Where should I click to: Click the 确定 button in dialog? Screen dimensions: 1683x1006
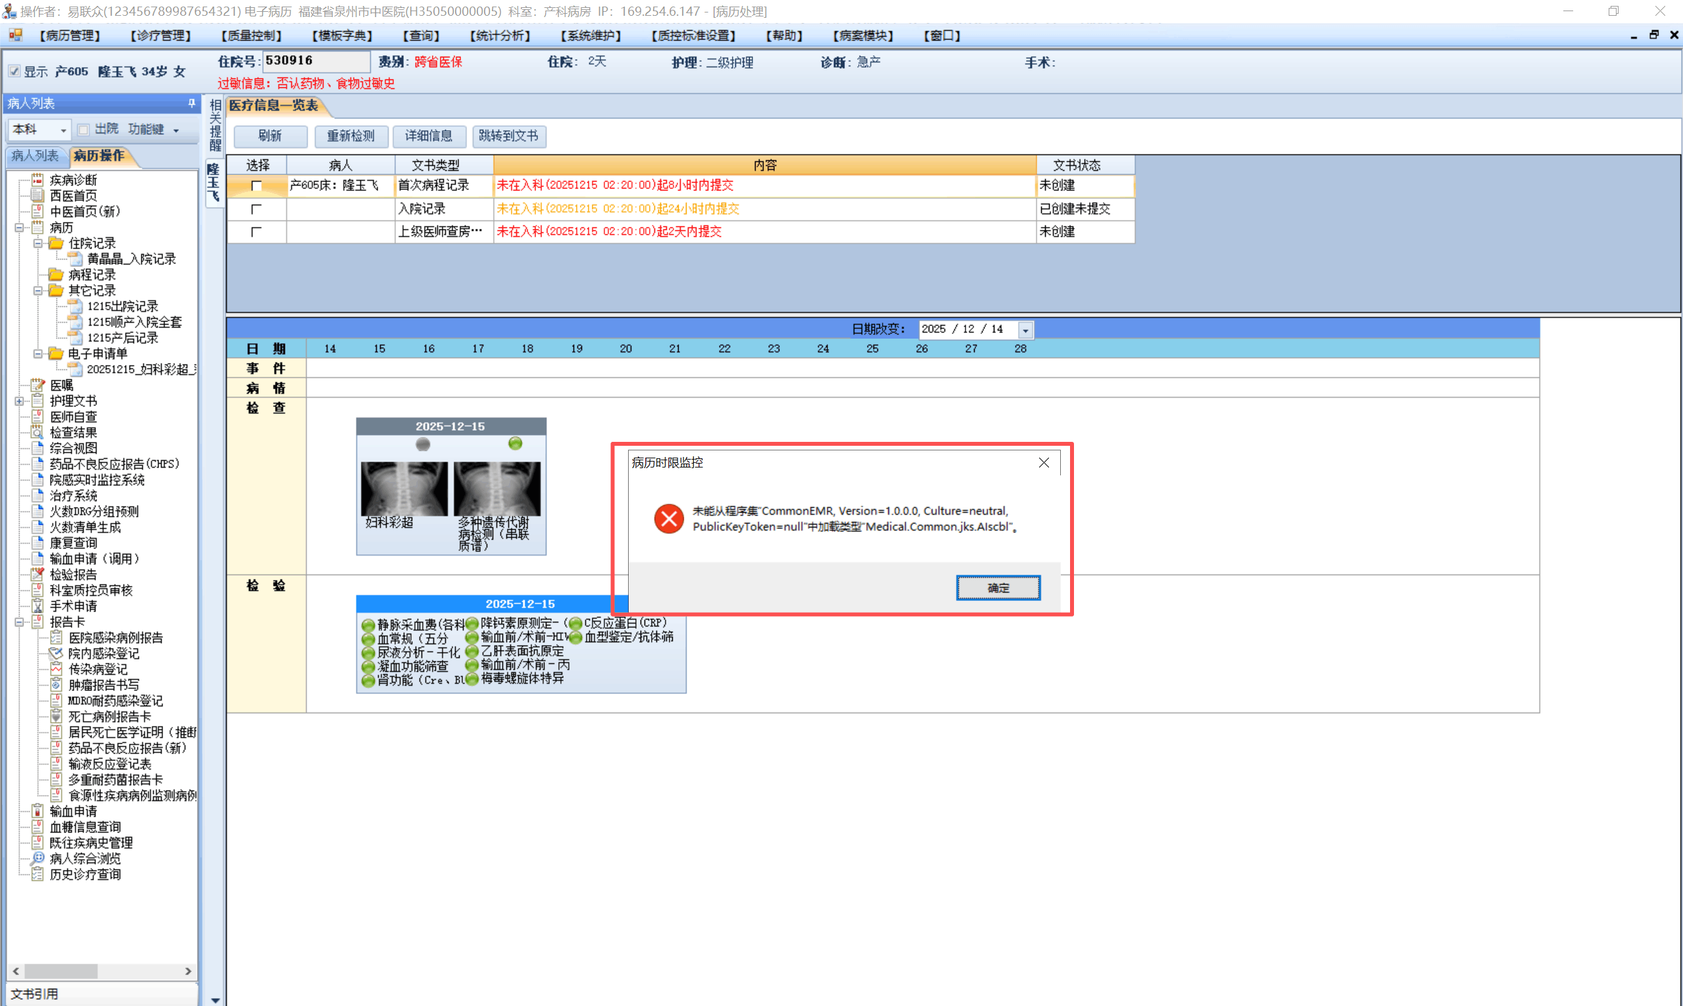998,588
